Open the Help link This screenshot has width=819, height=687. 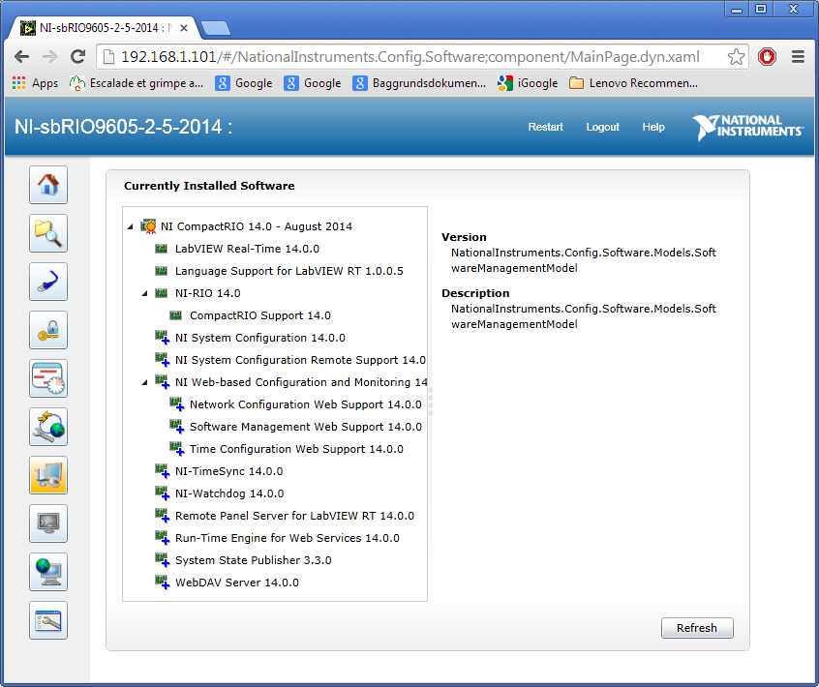pos(653,127)
